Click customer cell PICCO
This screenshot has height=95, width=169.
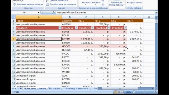pos(70,54)
